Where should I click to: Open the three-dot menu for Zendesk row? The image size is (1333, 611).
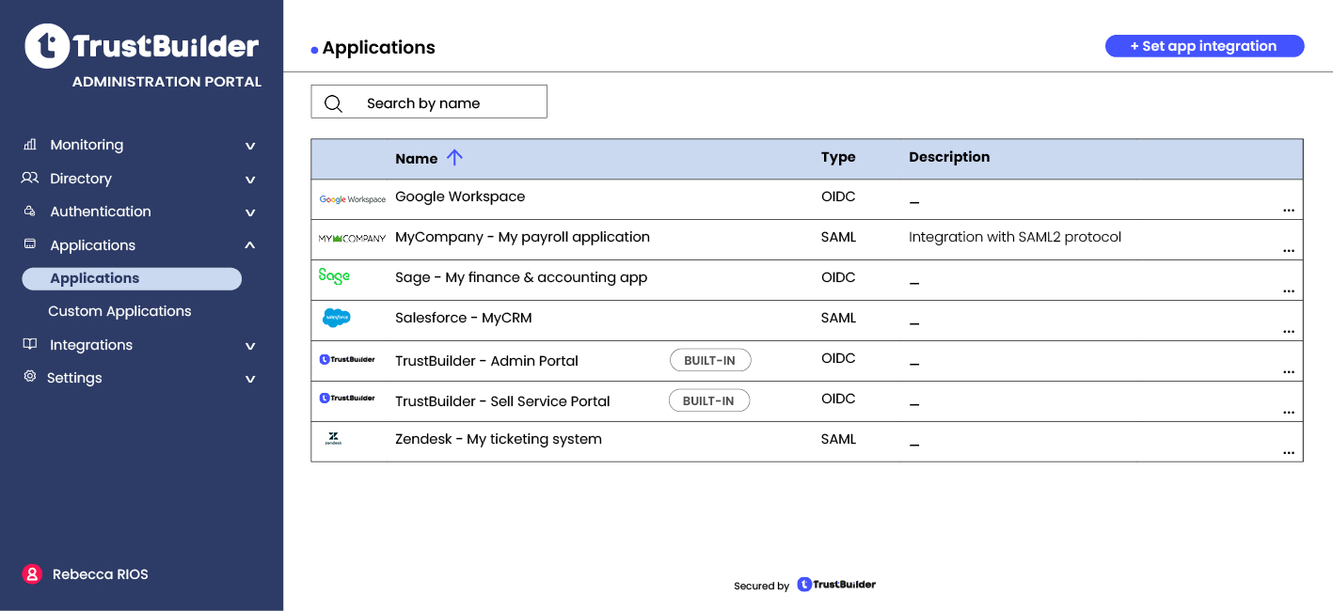pos(1289,454)
